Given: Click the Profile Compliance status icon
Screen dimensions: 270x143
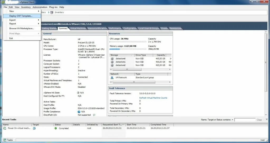Looking at the screenshot, I should [x=79, y=112].
